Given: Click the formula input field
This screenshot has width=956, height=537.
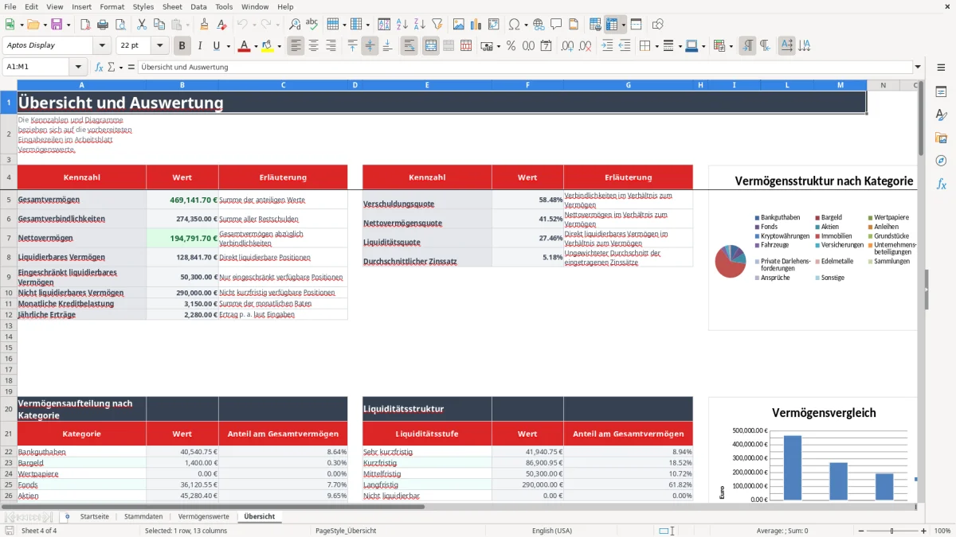Looking at the screenshot, I should pyautogui.click(x=525, y=67).
